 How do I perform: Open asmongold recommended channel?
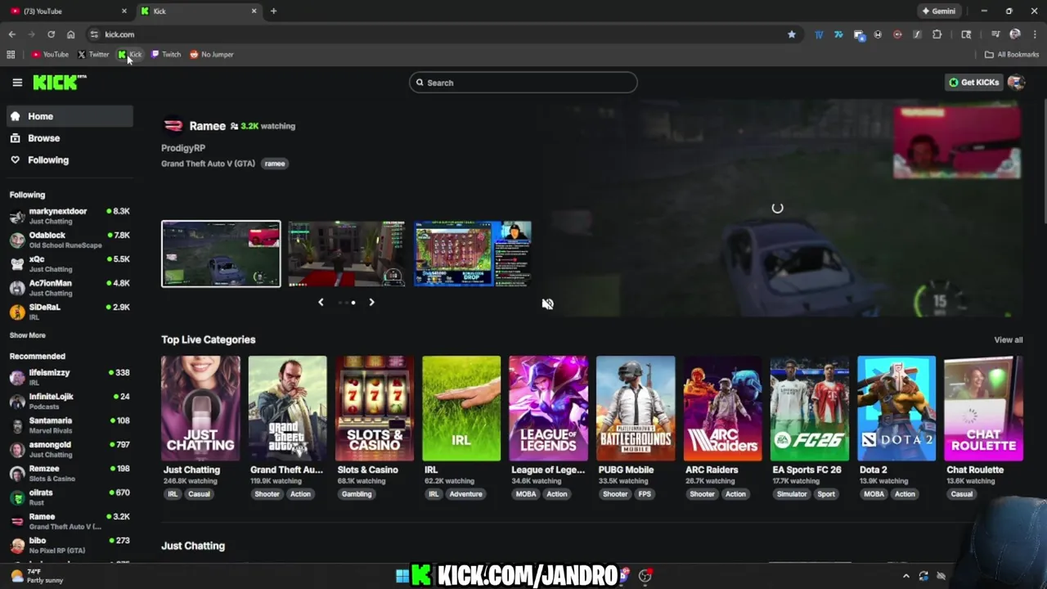tap(70, 449)
